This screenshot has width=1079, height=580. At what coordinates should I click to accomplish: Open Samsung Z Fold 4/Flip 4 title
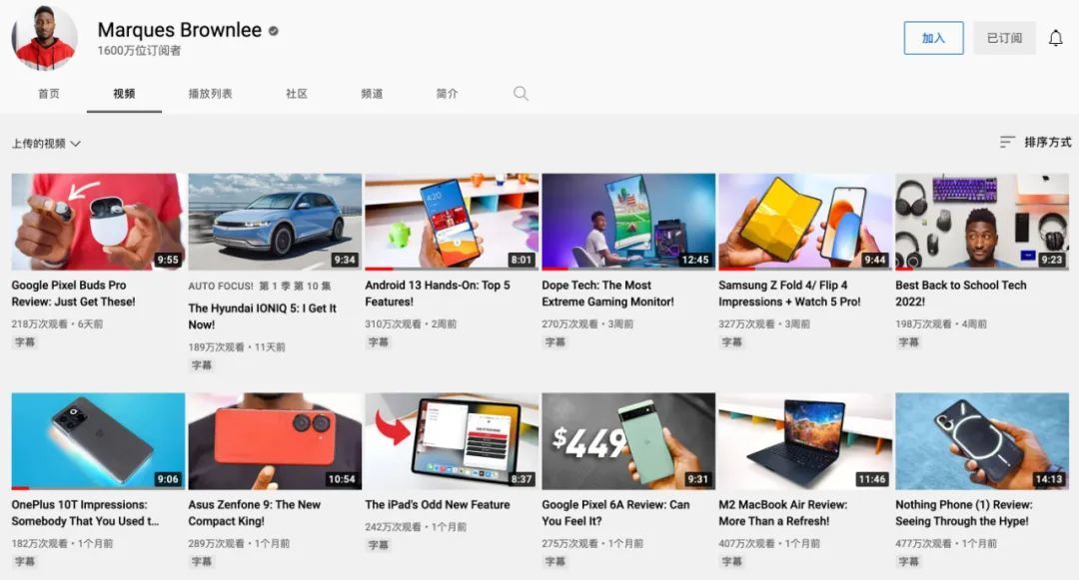tap(789, 293)
